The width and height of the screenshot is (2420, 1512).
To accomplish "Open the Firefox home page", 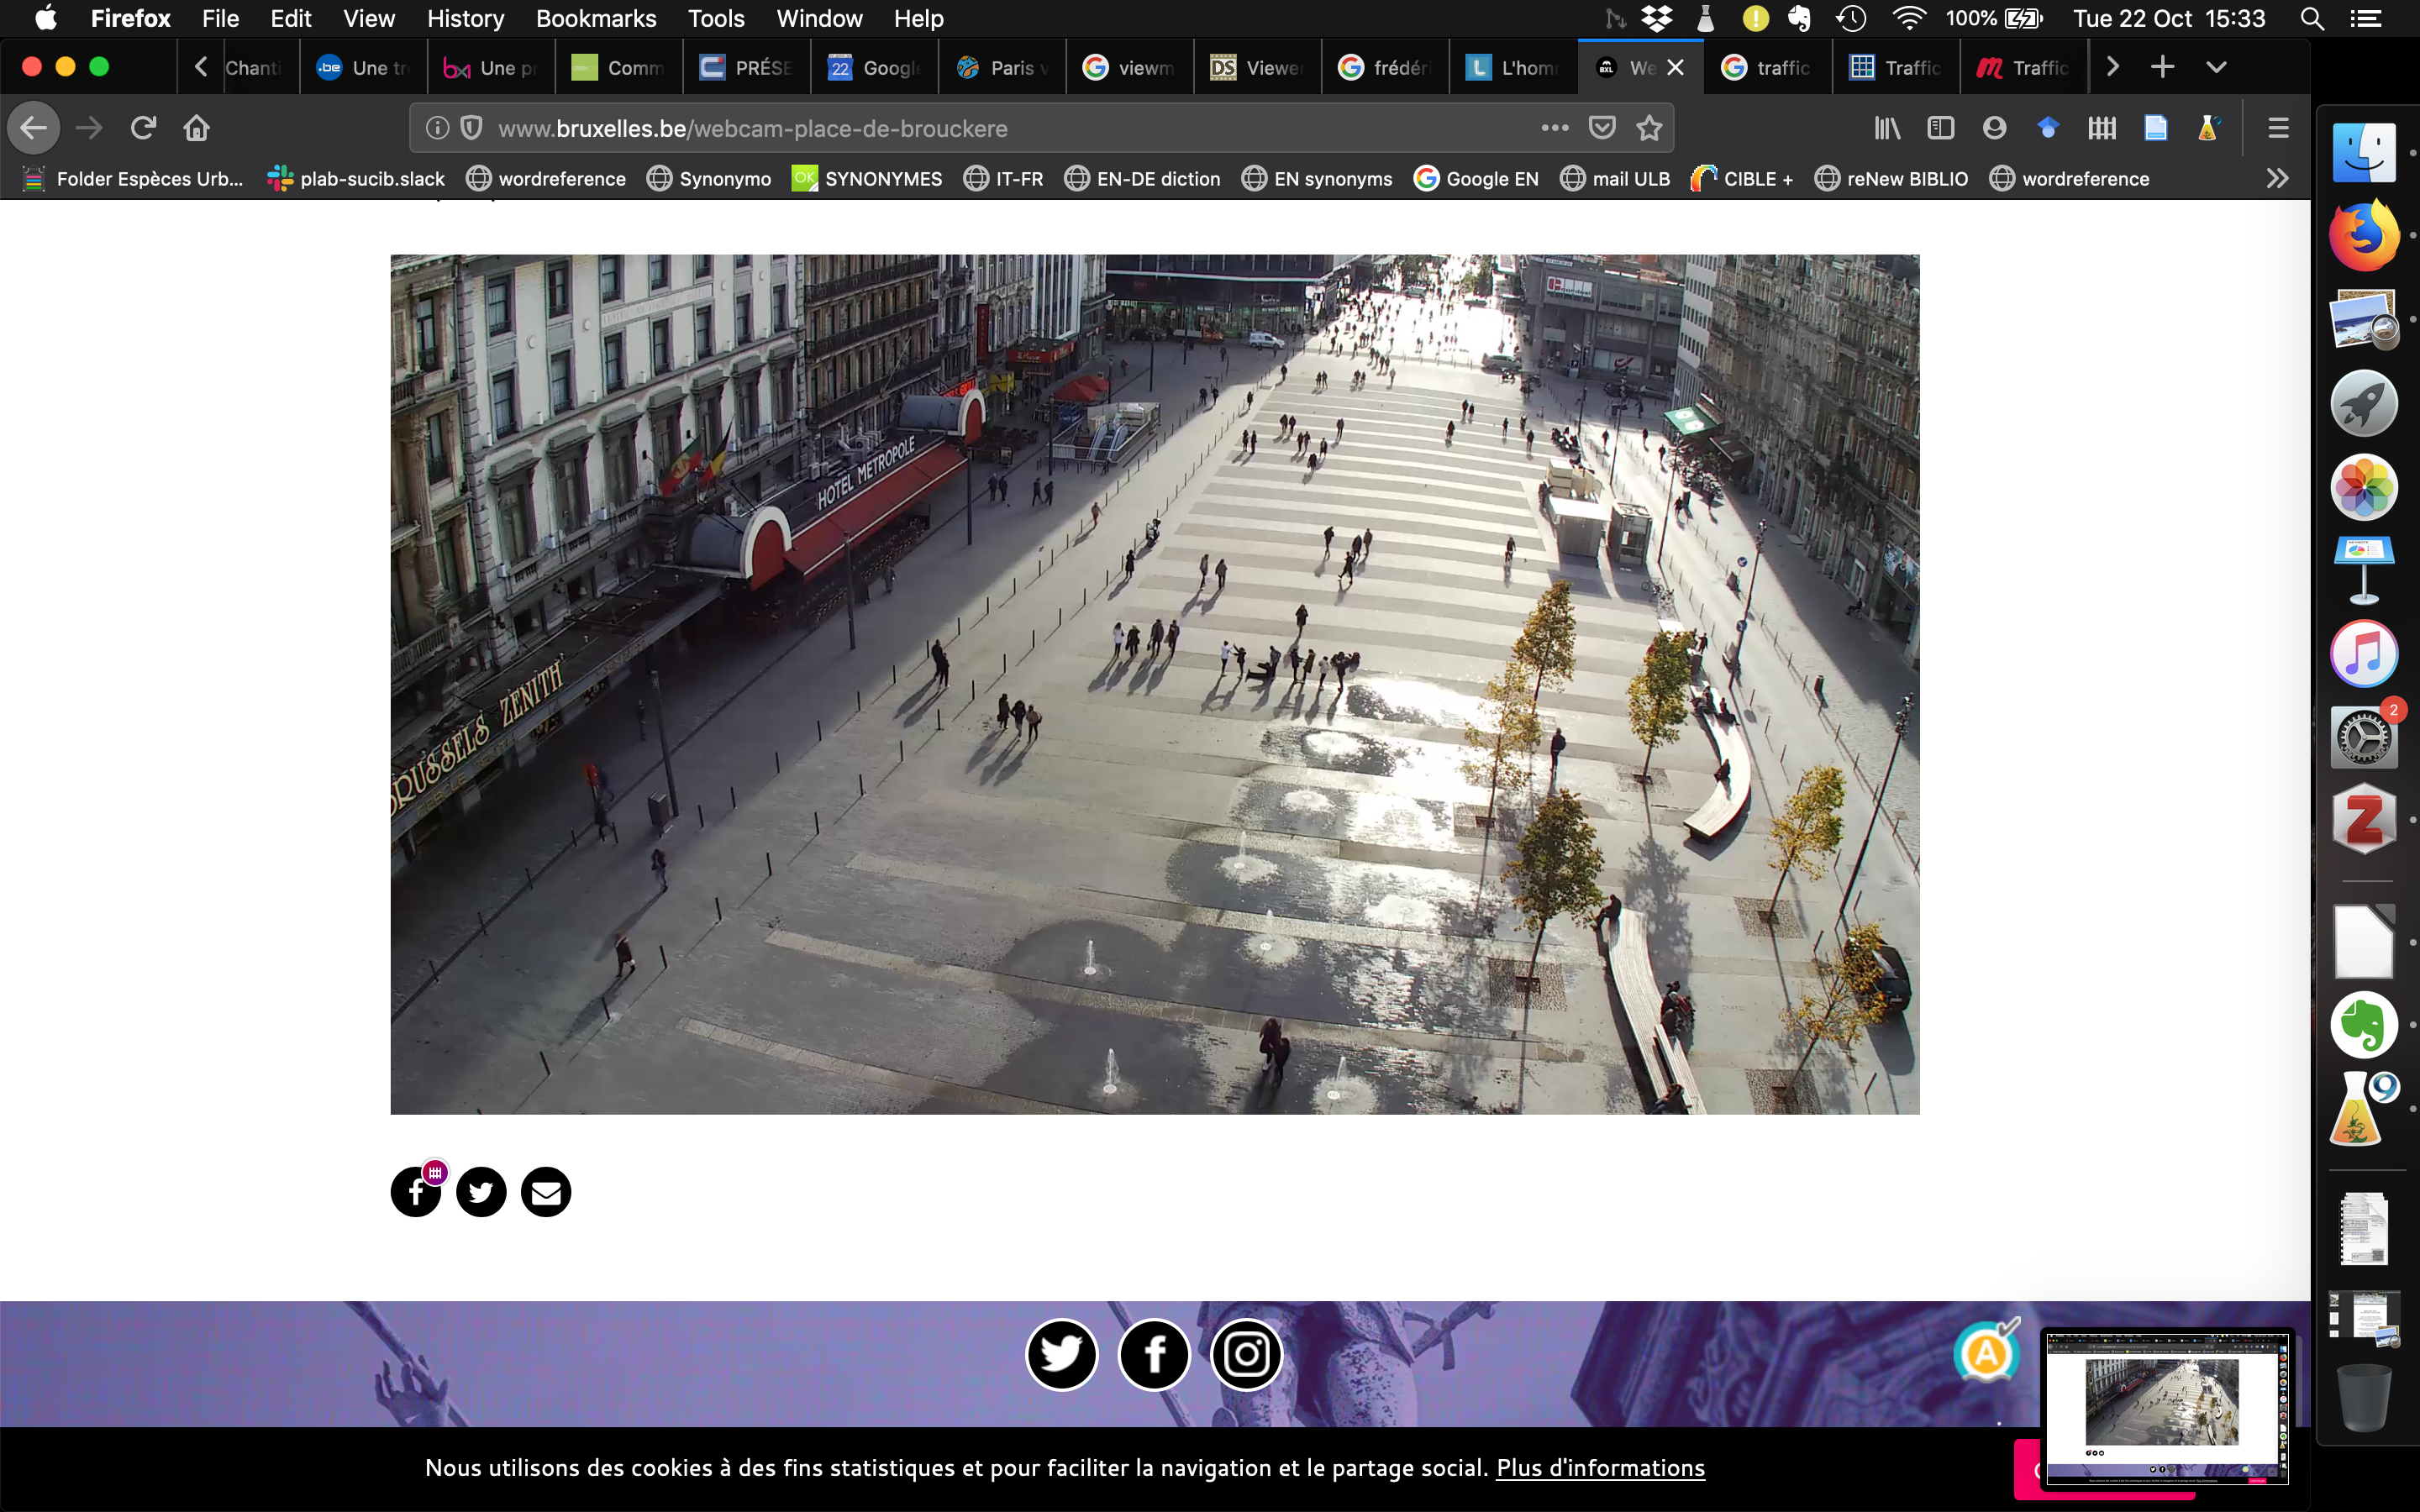I will (x=197, y=128).
